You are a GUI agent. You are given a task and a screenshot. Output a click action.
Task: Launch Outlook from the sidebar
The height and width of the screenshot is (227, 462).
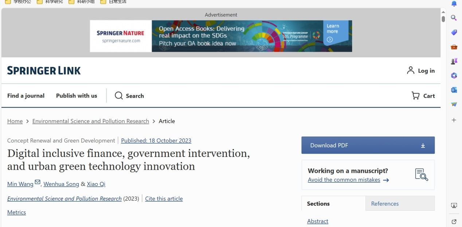(x=454, y=90)
